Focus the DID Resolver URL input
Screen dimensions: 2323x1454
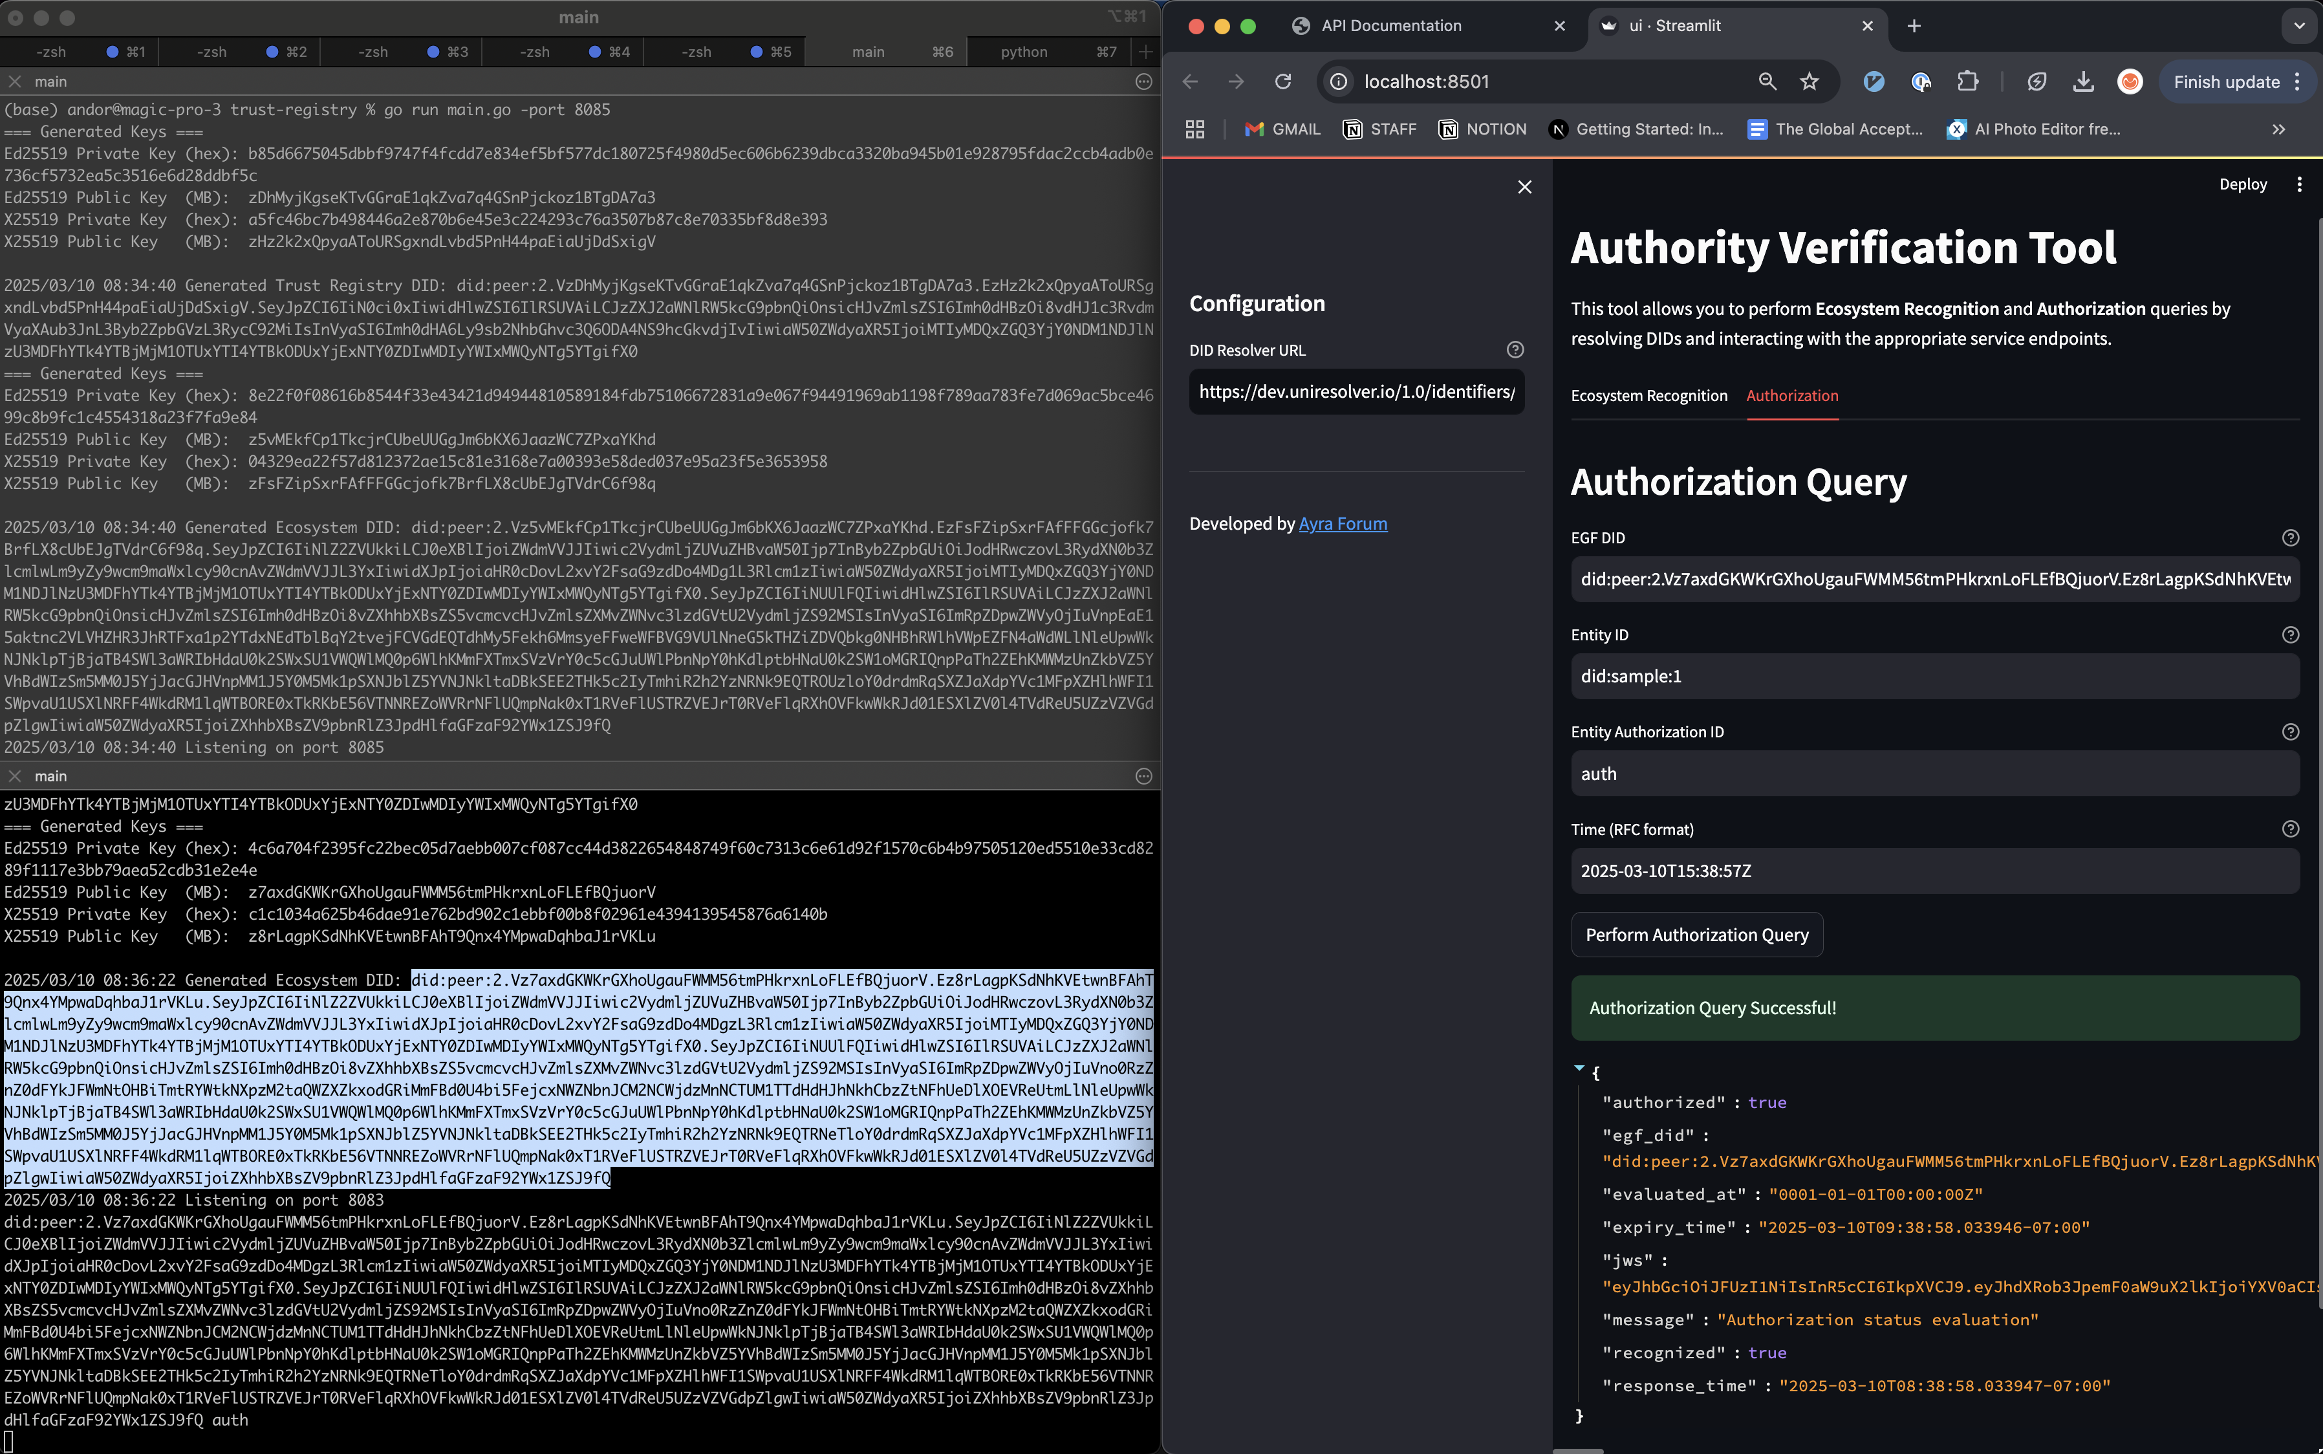pos(1356,391)
